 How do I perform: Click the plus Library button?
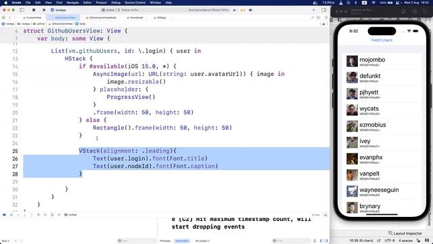pos(314,10)
